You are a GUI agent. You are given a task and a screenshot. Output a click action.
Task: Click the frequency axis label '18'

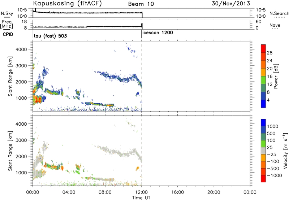24,22
